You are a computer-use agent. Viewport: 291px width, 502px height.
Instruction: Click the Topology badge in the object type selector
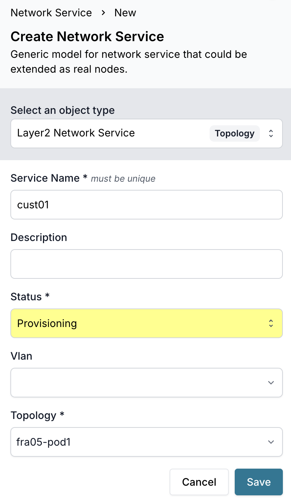click(x=234, y=133)
